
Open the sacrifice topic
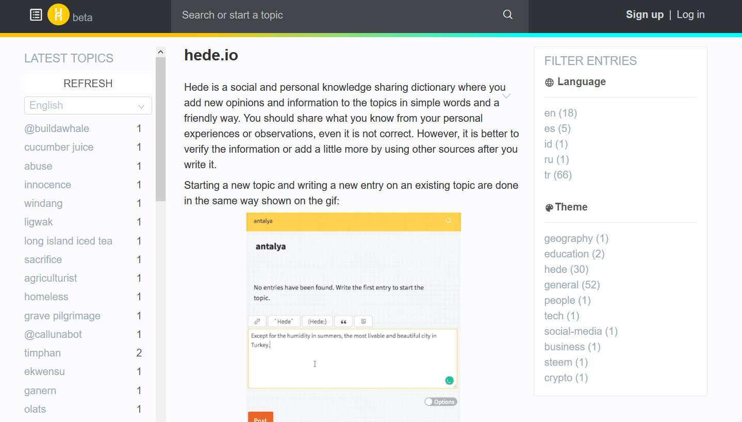(43, 259)
